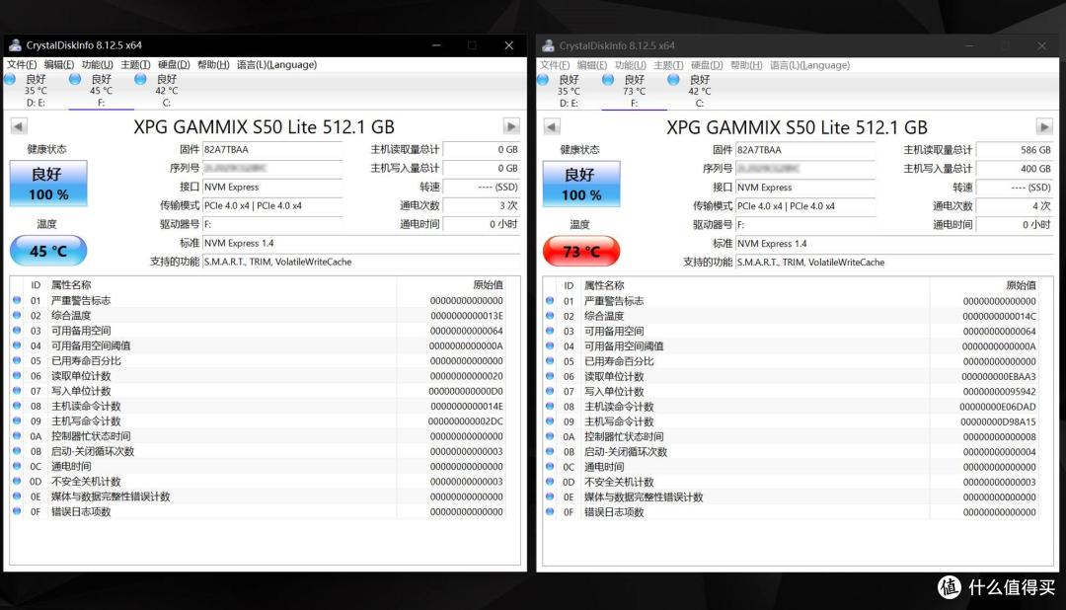The height and width of the screenshot is (610, 1066).
Task: Open 编辑(E) menu in left window
Action: (x=59, y=64)
